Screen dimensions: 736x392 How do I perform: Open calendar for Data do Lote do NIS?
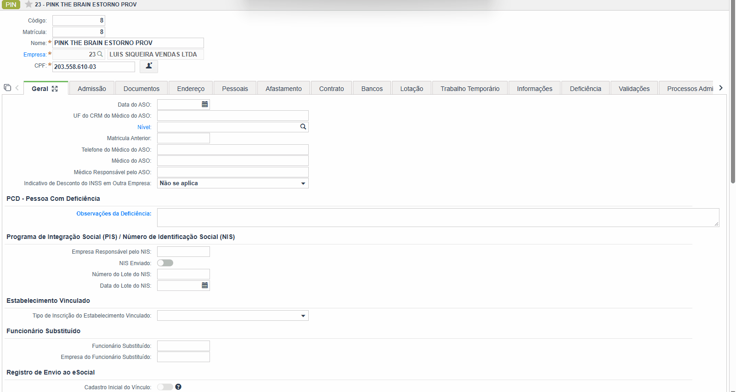coord(205,285)
